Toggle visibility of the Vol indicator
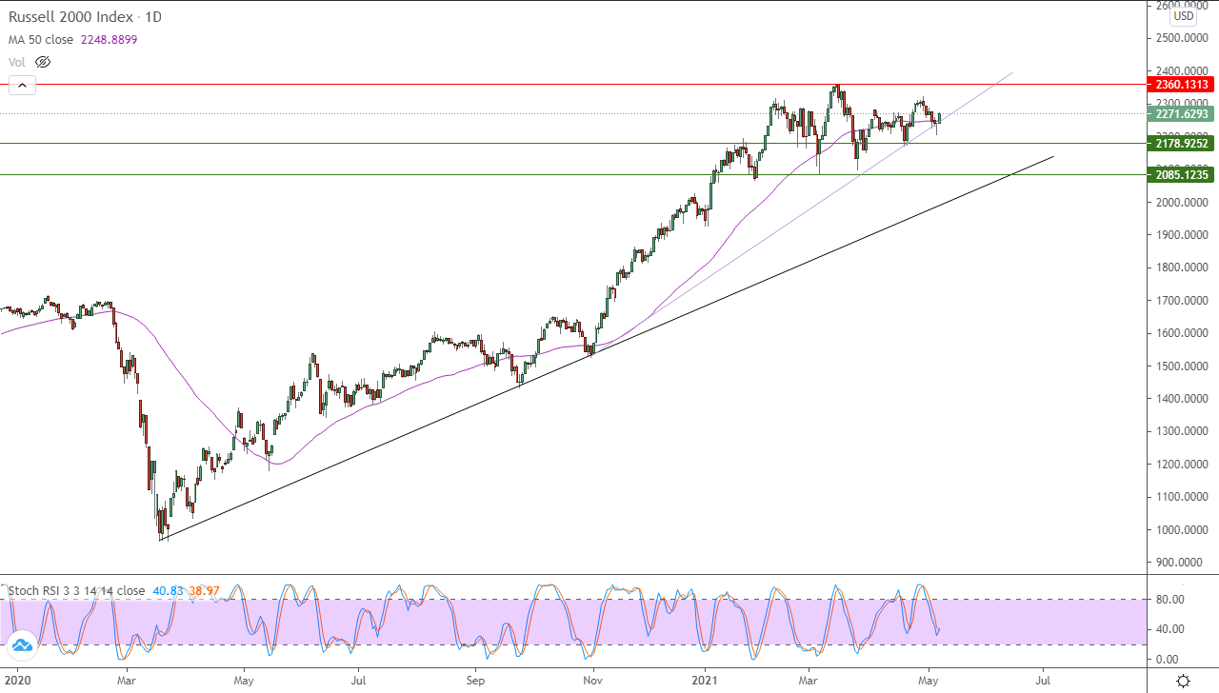 [42, 62]
